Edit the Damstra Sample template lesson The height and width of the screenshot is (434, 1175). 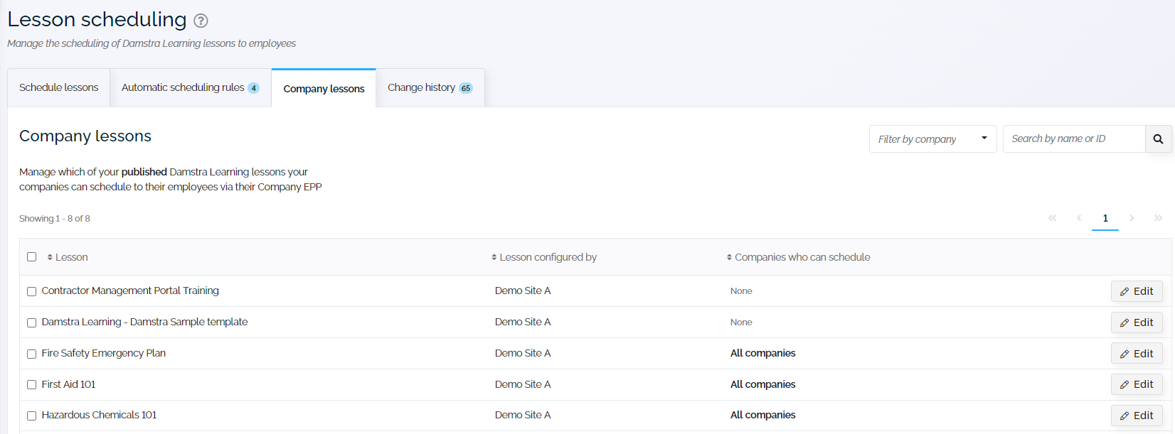[1137, 322]
